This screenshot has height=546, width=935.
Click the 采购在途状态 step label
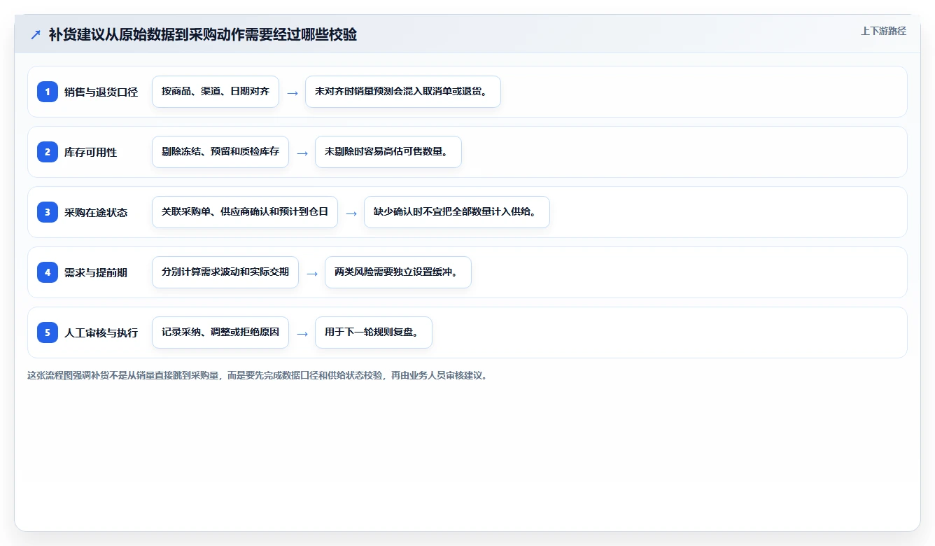tap(96, 213)
